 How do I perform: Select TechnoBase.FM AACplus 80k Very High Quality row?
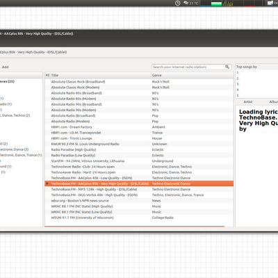point(139,183)
